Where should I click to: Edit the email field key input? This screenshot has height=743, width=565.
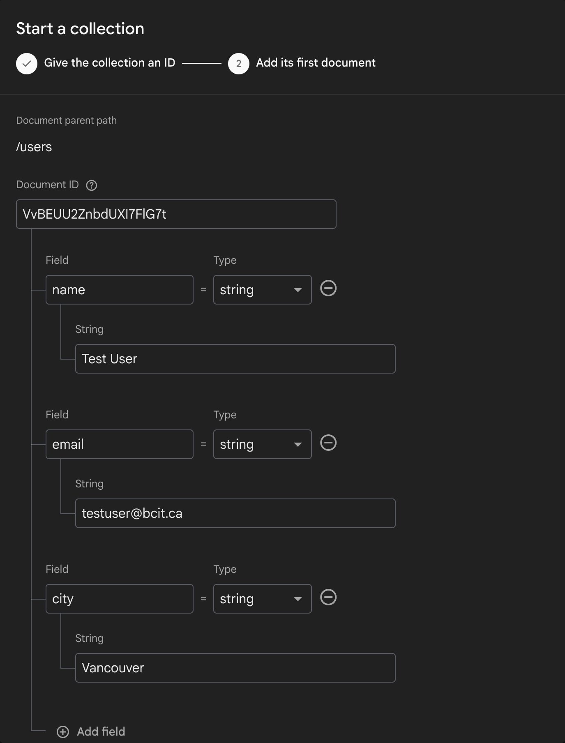(x=119, y=444)
